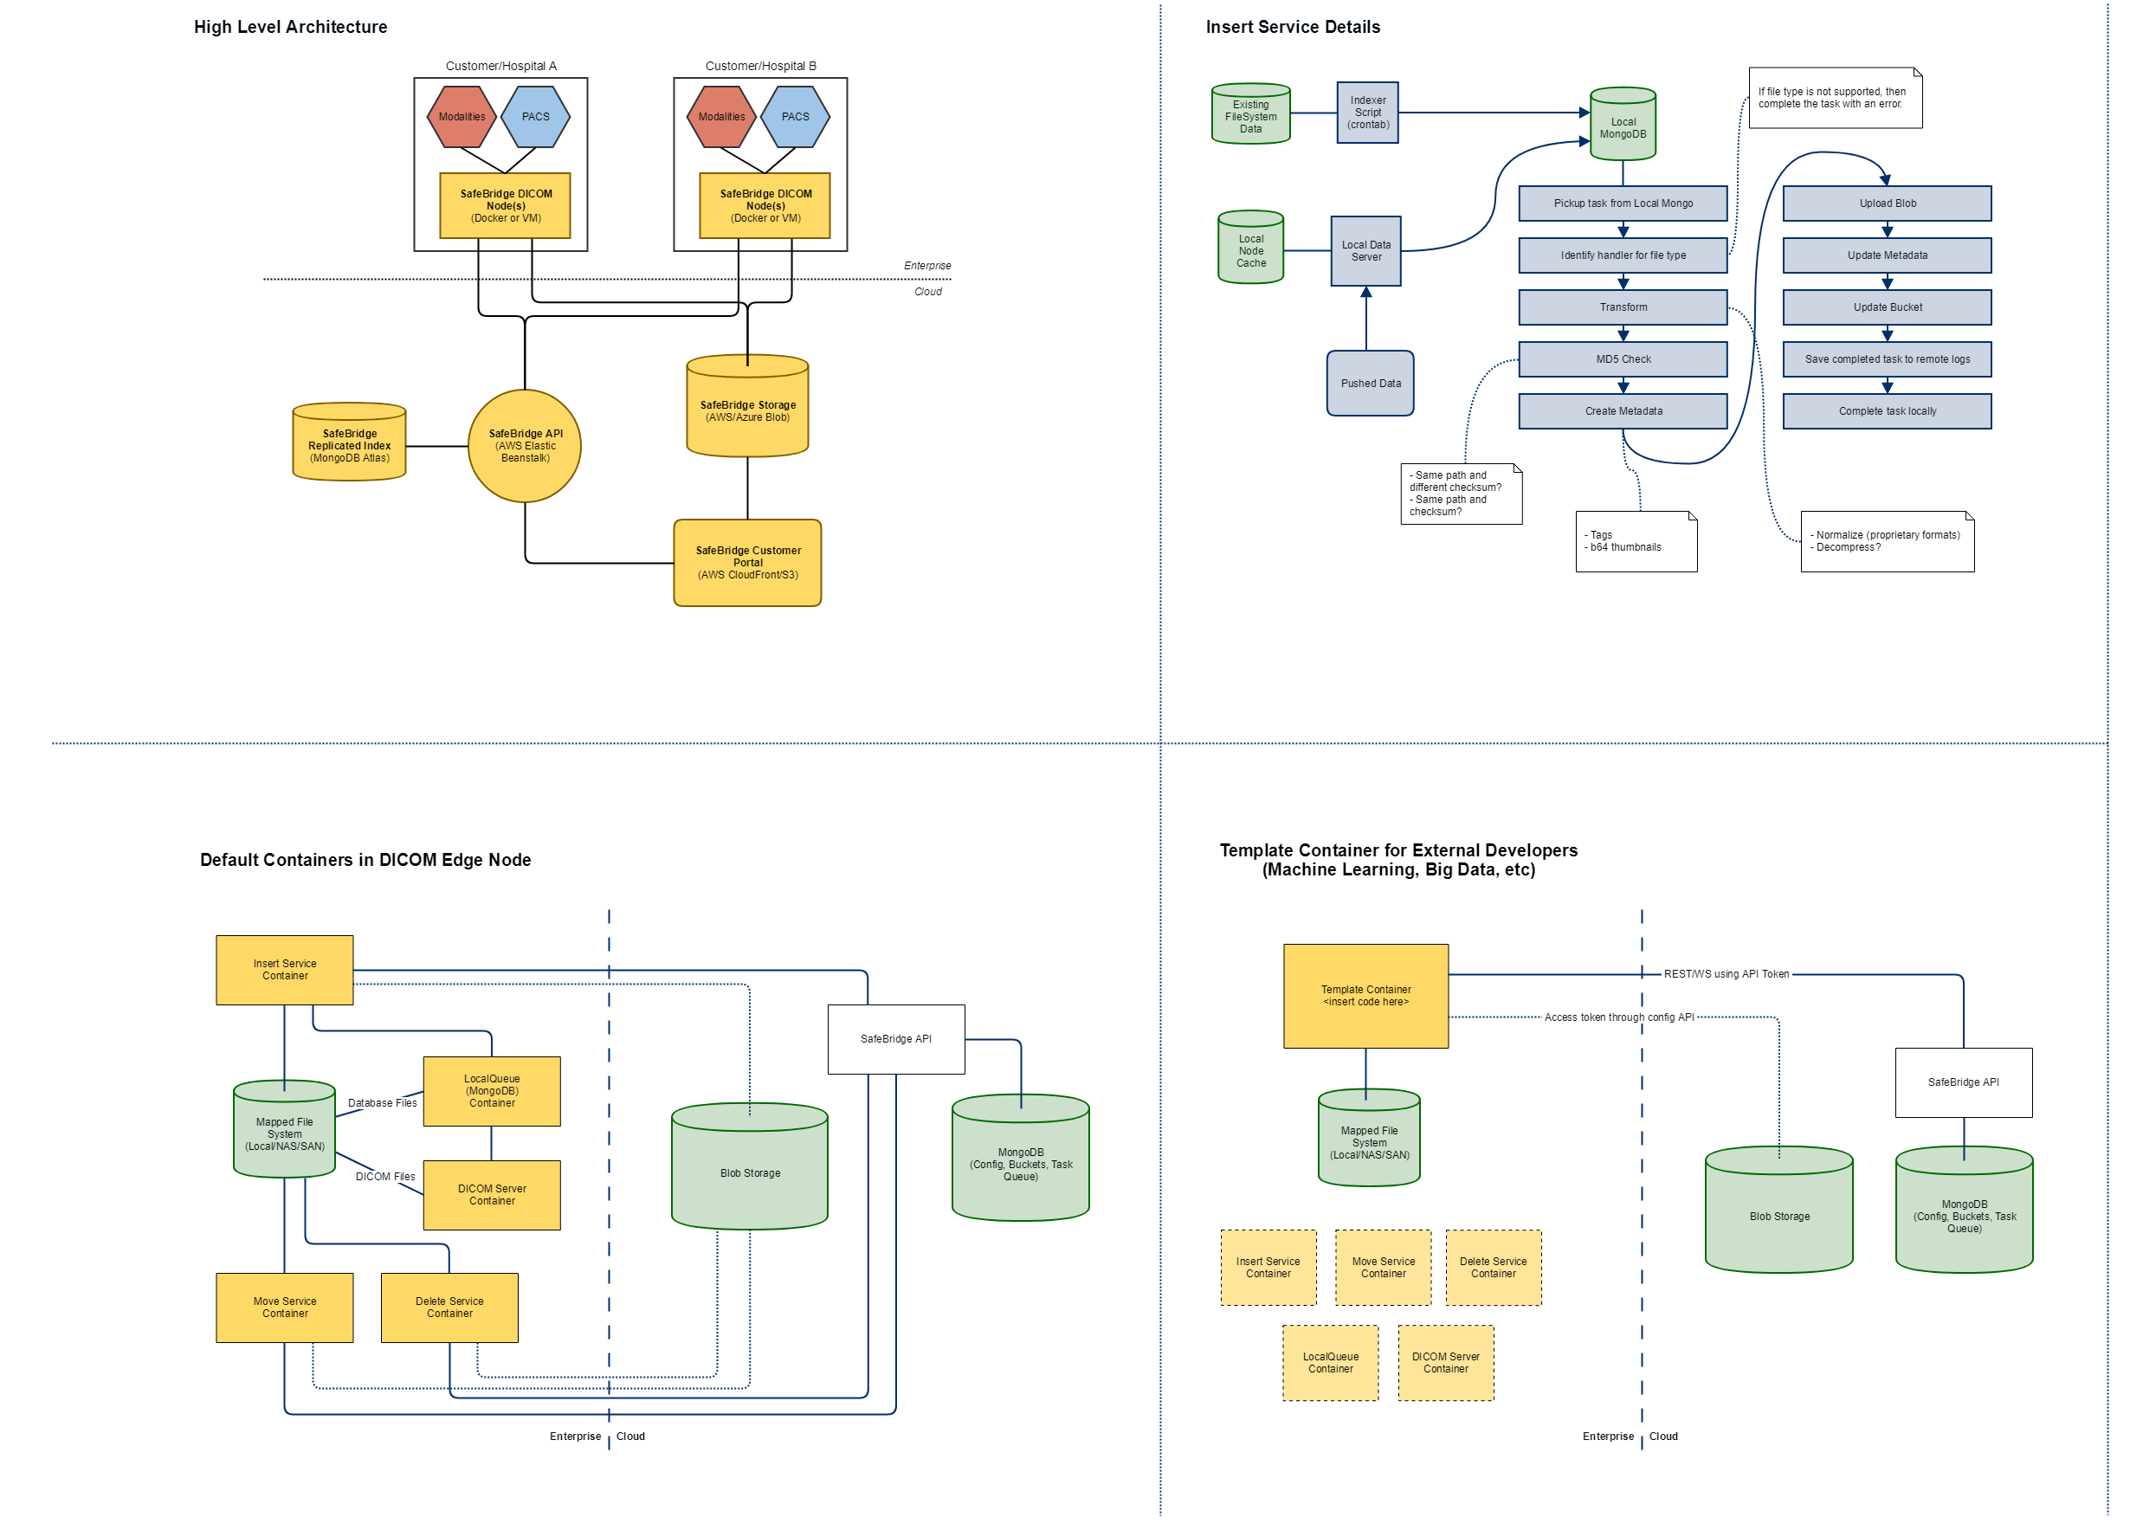The image size is (2130, 1537).
Task: Click the blue PACS hexagon in Hospital B
Action: click(795, 117)
